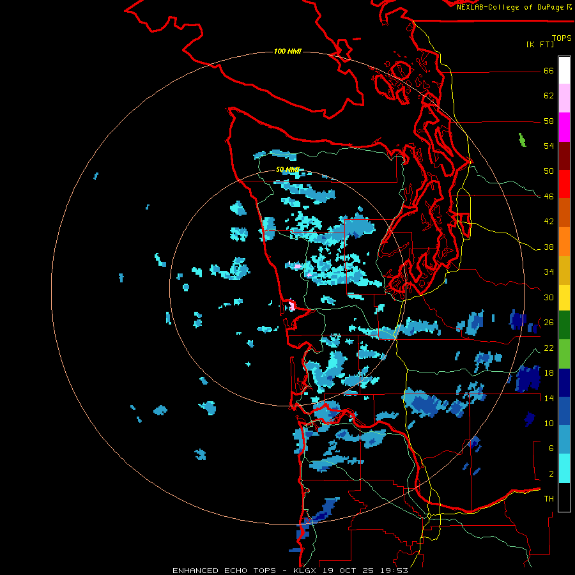Click the 10 legend label
Screen dimensions: 575x575
click(x=549, y=423)
